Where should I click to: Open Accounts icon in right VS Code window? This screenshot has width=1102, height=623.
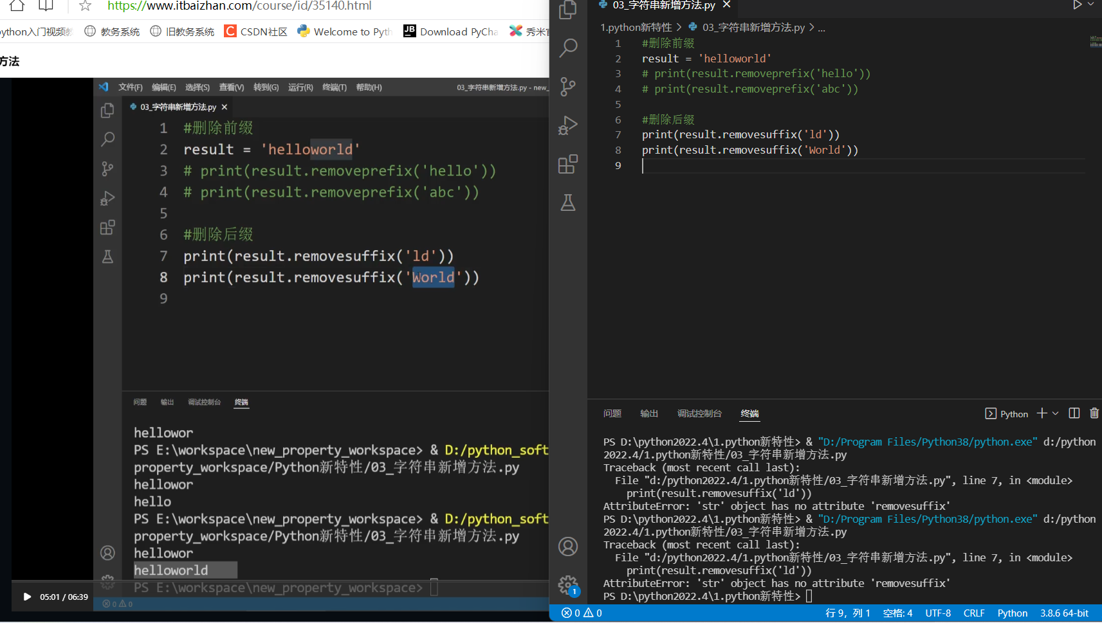(x=568, y=546)
